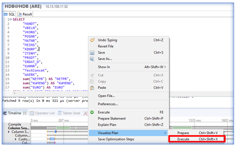
Task: Switch to the SQL tab
Action: tap(9, 14)
